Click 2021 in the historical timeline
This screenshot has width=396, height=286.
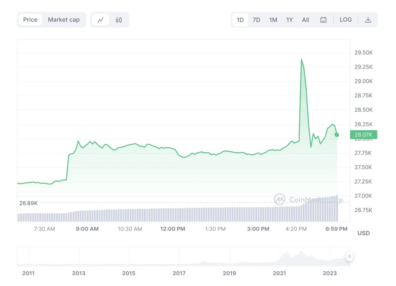tap(279, 273)
